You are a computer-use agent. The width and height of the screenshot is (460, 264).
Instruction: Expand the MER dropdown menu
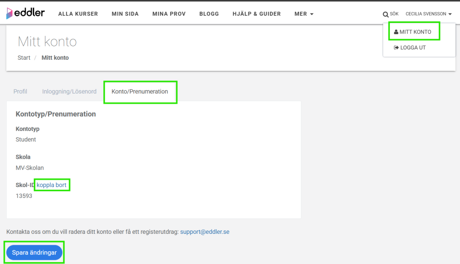pos(304,14)
